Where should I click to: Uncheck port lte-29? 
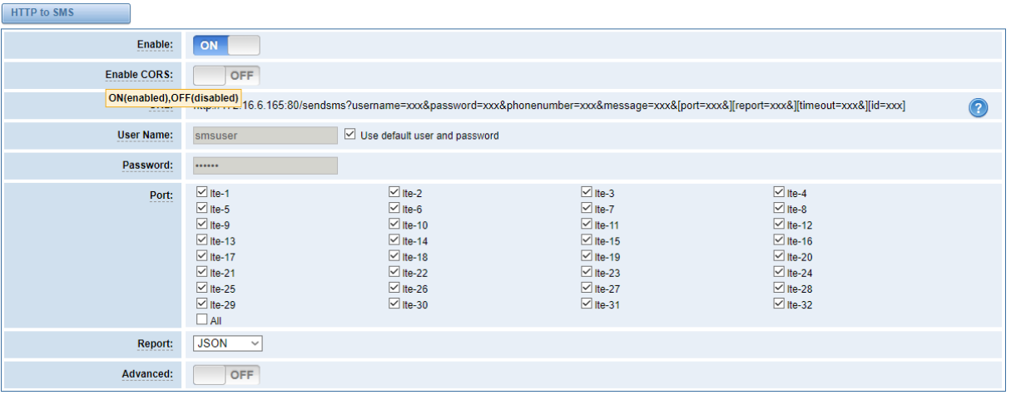(202, 303)
